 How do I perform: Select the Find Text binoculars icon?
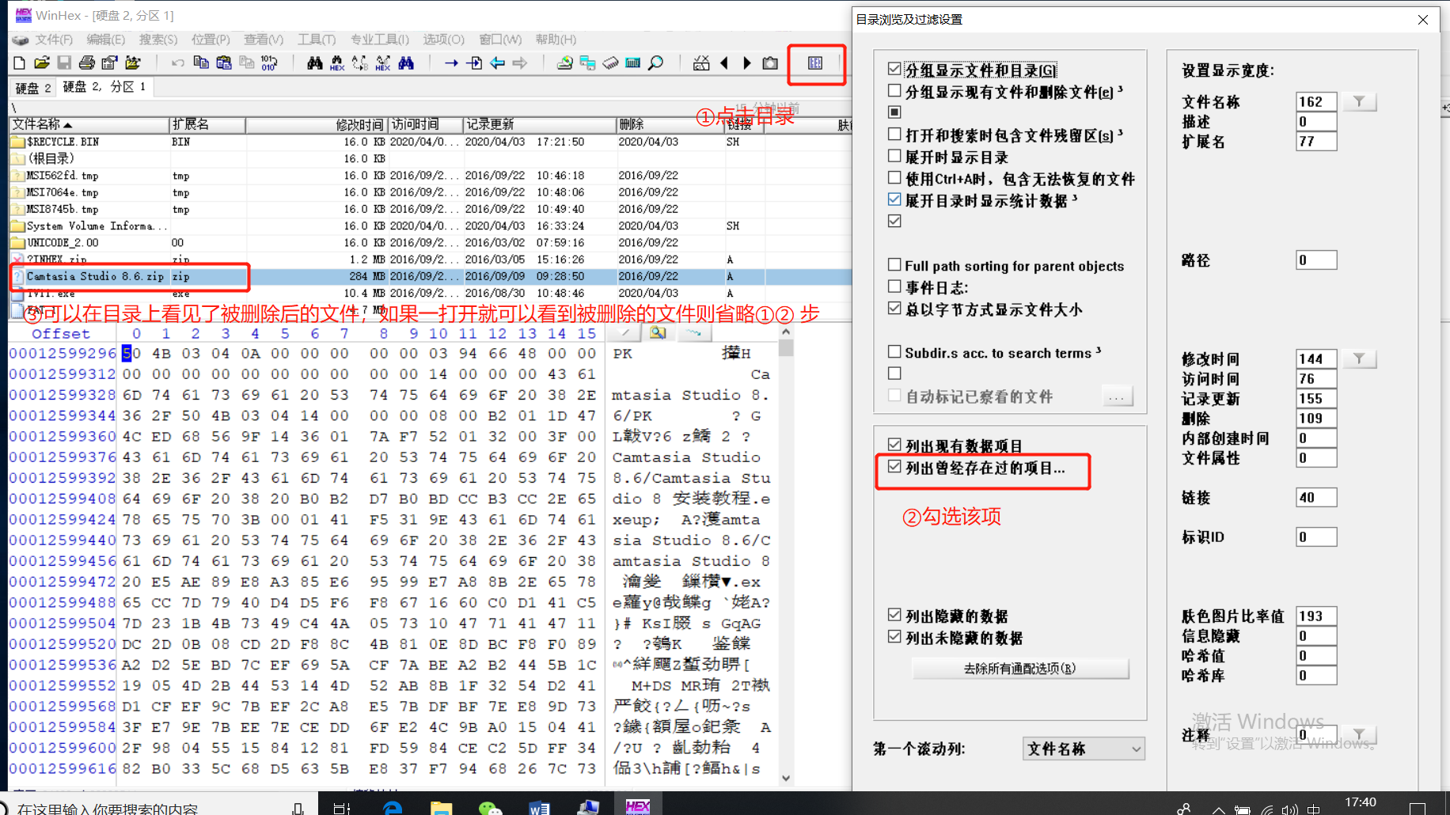(x=315, y=63)
